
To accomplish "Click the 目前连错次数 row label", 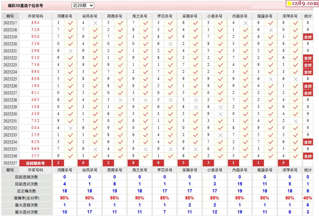I will click(27, 177).
